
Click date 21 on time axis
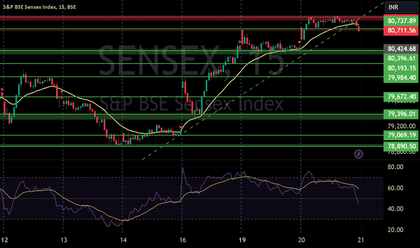pos(361,240)
